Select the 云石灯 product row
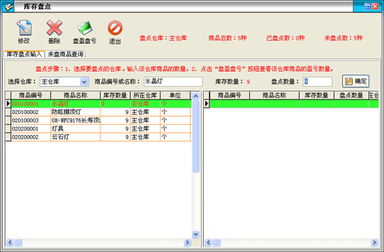 click(98, 137)
